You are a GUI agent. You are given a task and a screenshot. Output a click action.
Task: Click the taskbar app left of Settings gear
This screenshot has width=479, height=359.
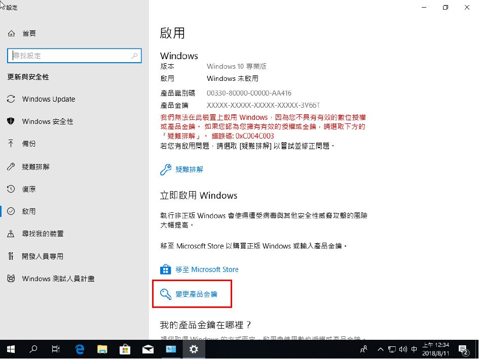click(171, 349)
